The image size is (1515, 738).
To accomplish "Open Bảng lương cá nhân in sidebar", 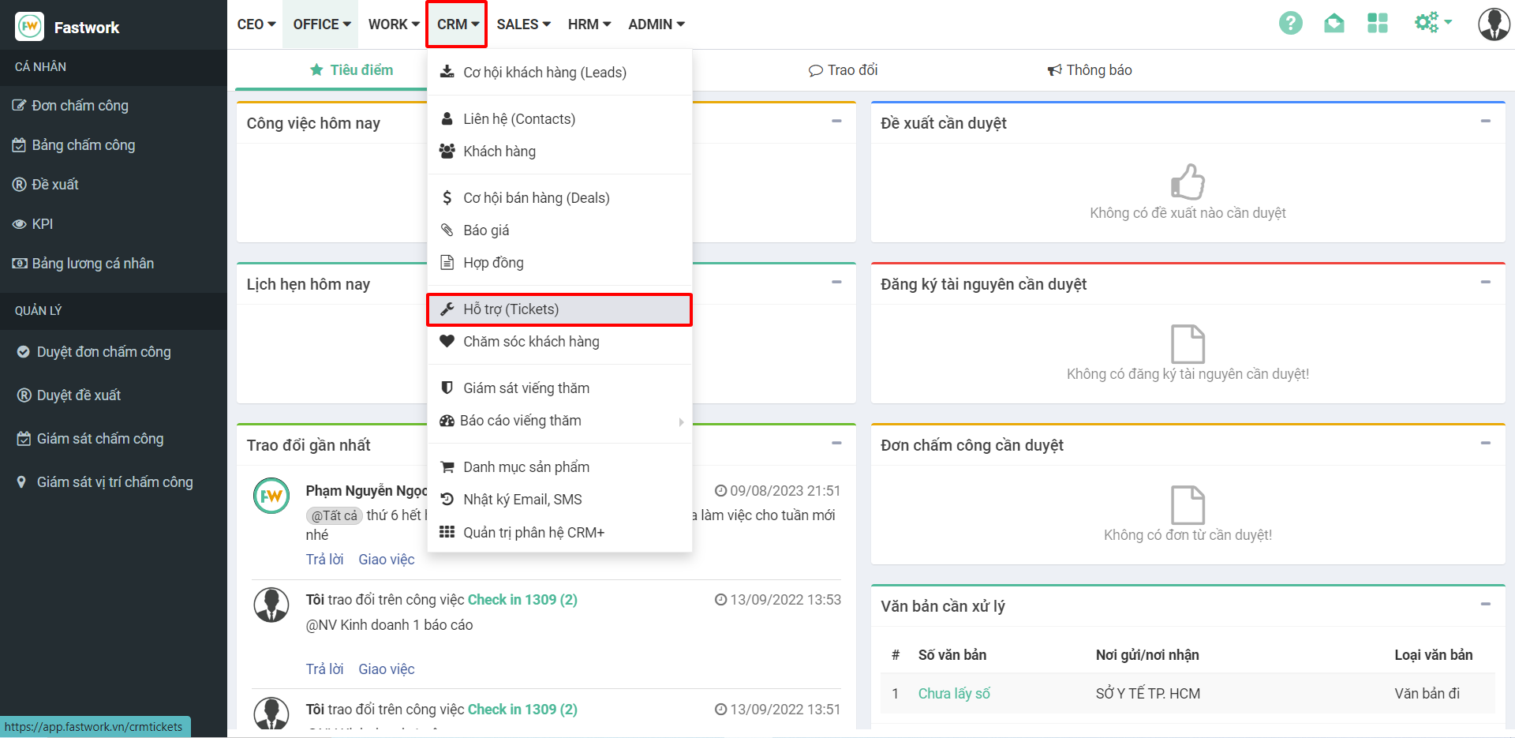I will click(92, 264).
